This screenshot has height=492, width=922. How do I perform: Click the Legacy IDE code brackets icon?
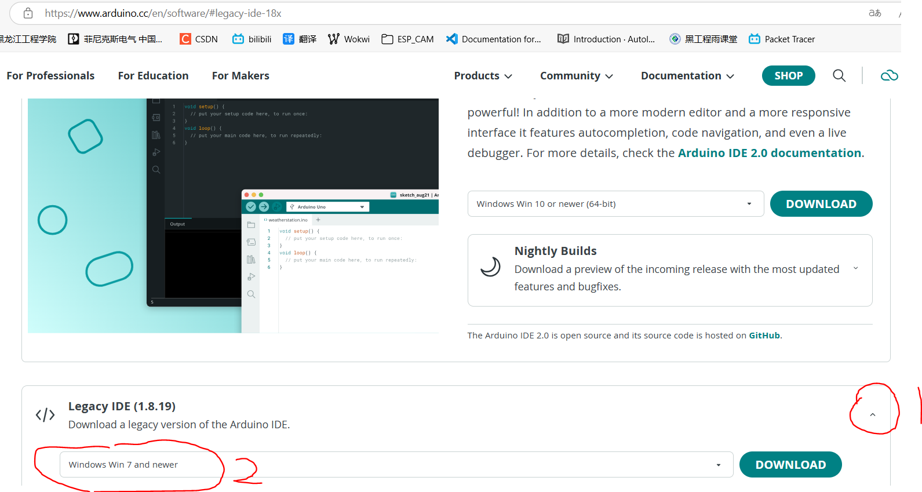click(45, 415)
